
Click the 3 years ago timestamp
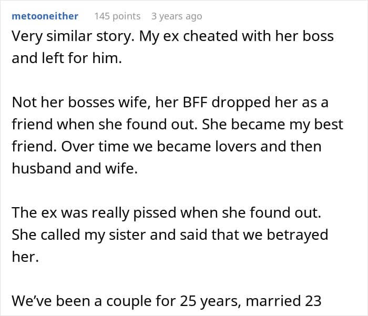[176, 16]
